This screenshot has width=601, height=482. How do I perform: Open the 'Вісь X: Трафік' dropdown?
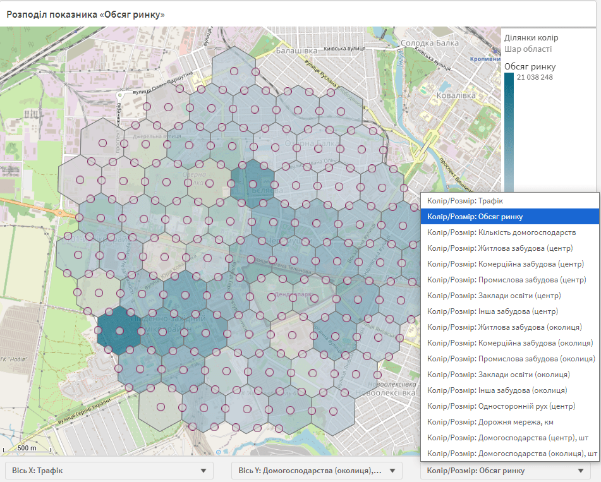109,471
